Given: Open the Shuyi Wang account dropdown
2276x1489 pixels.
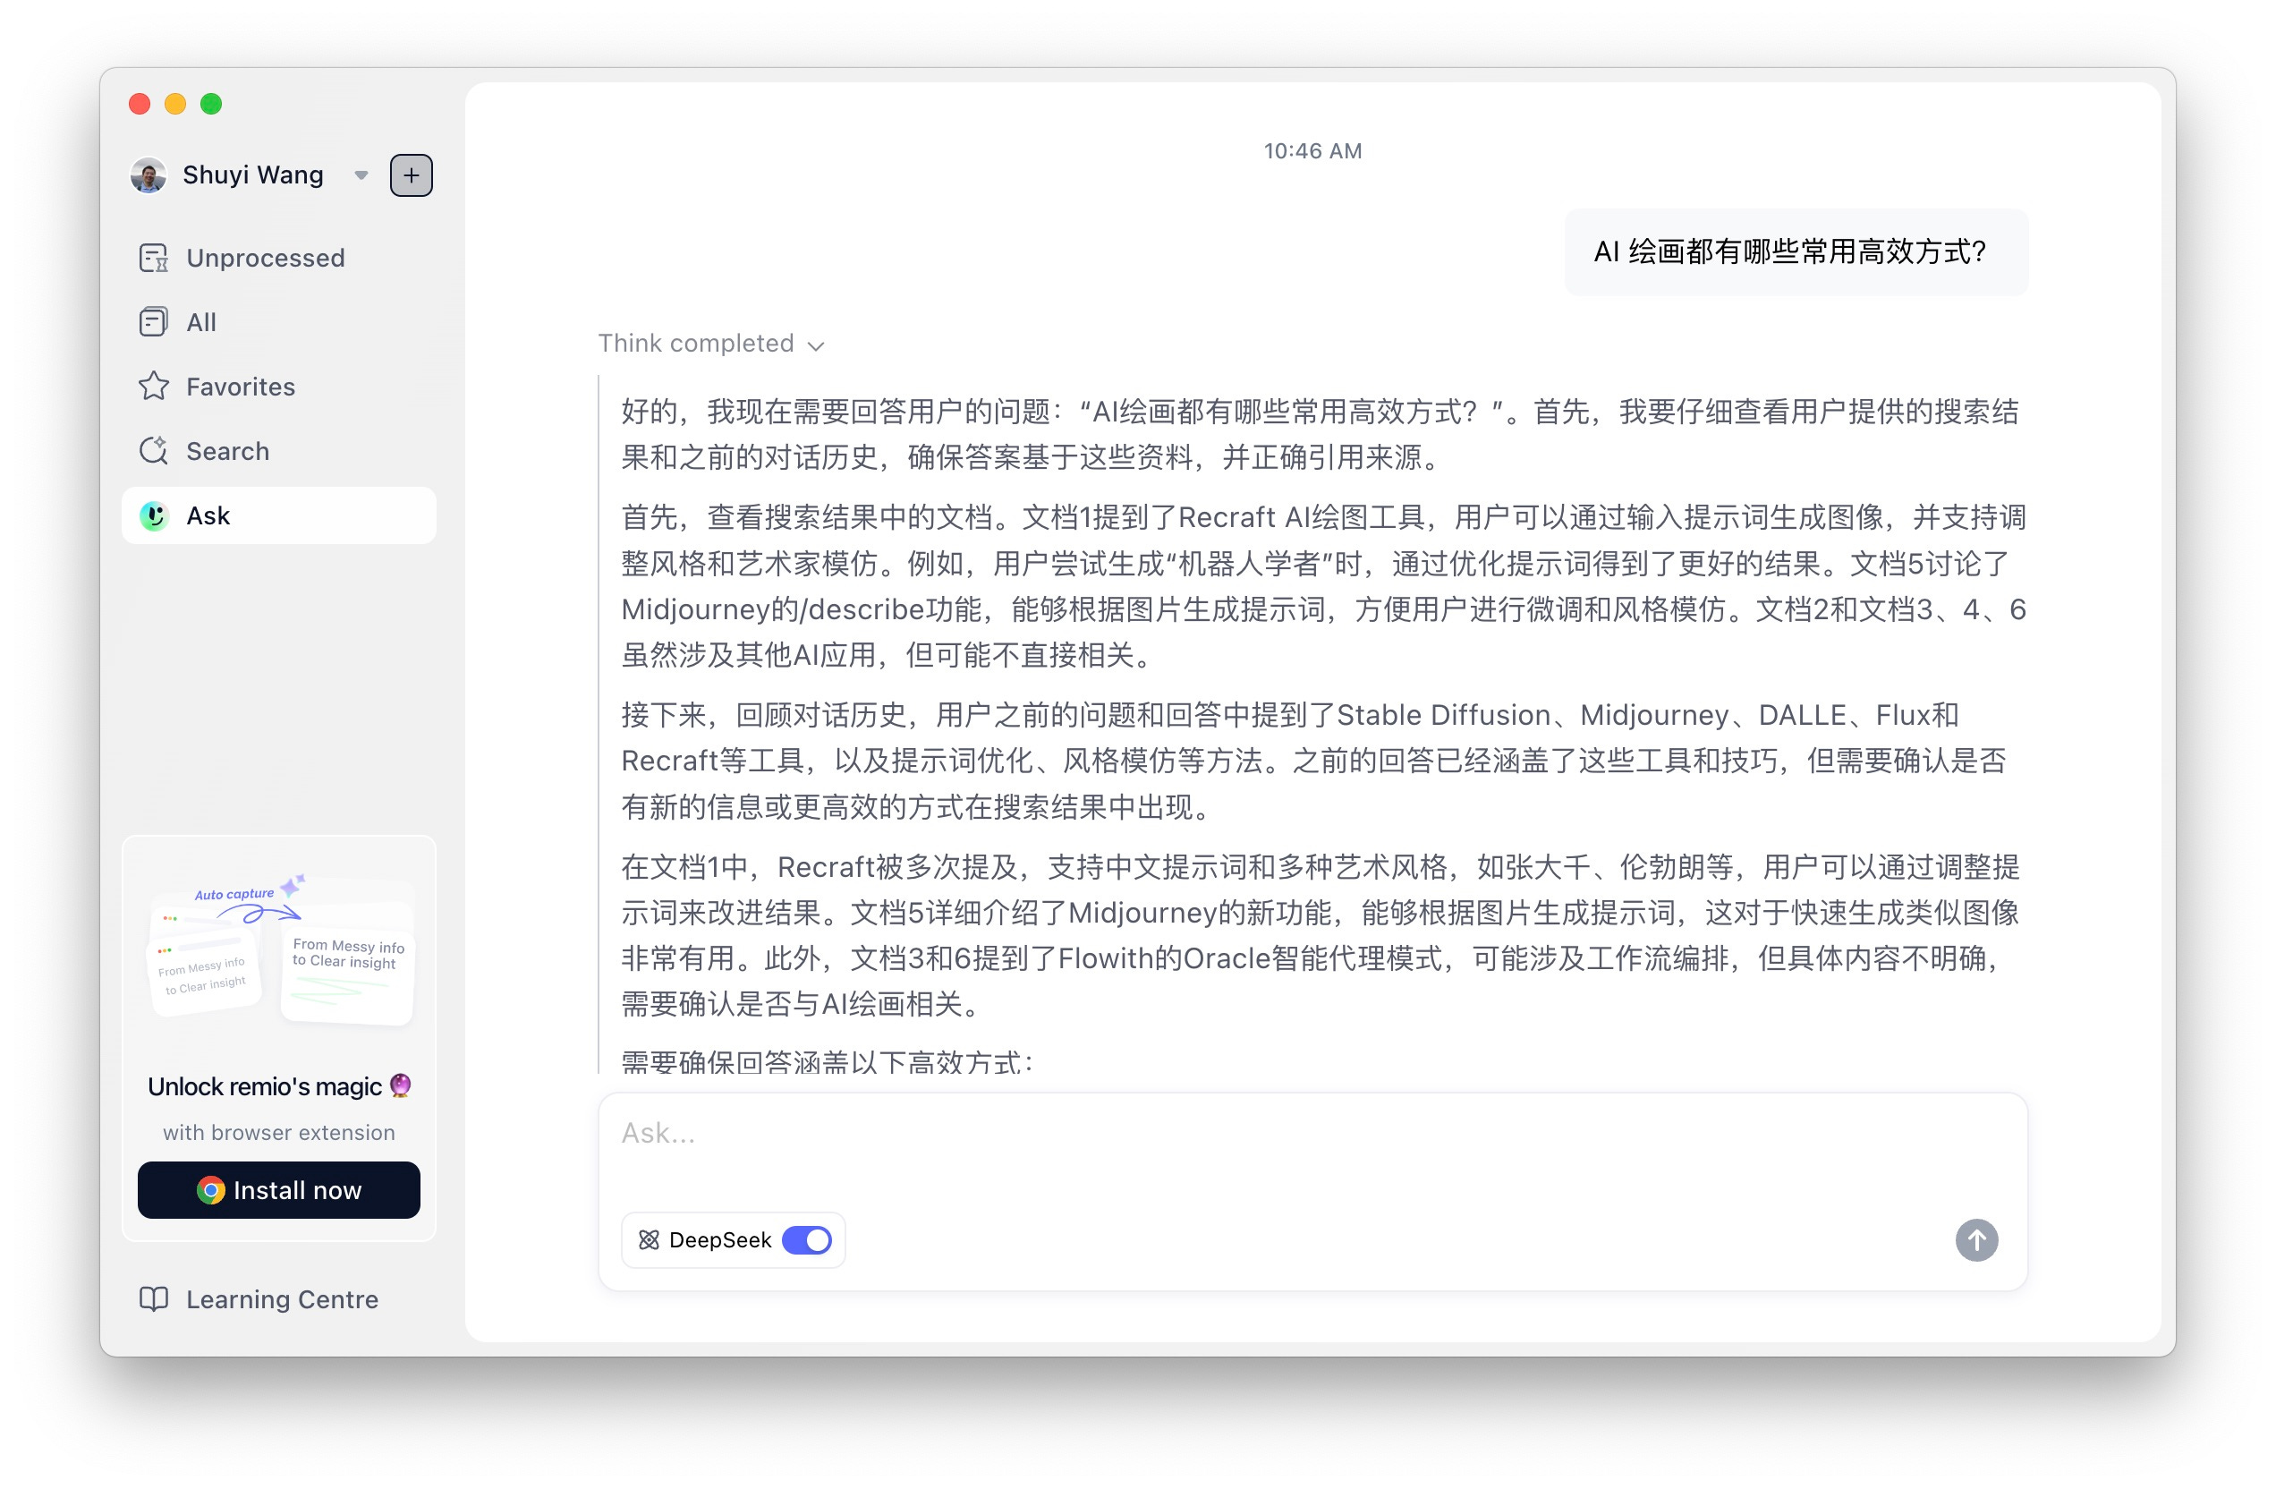Looking at the screenshot, I should coord(361,175).
